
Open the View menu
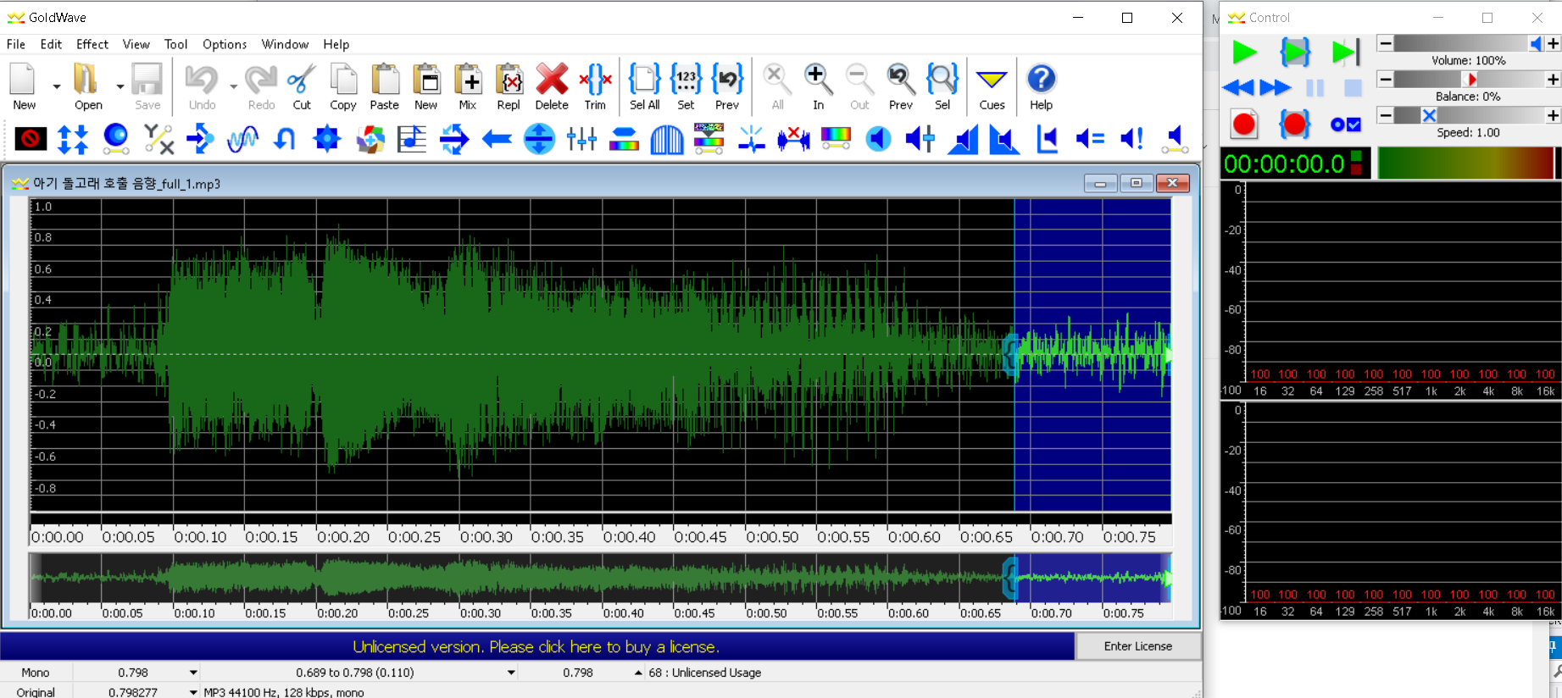coord(136,44)
